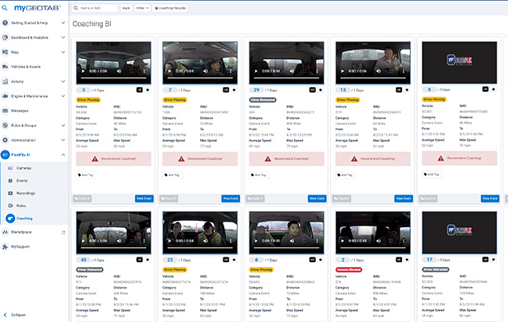This screenshot has height=322, width=508.
Task: Open the Filter dropdown
Action: pyautogui.click(x=142, y=8)
